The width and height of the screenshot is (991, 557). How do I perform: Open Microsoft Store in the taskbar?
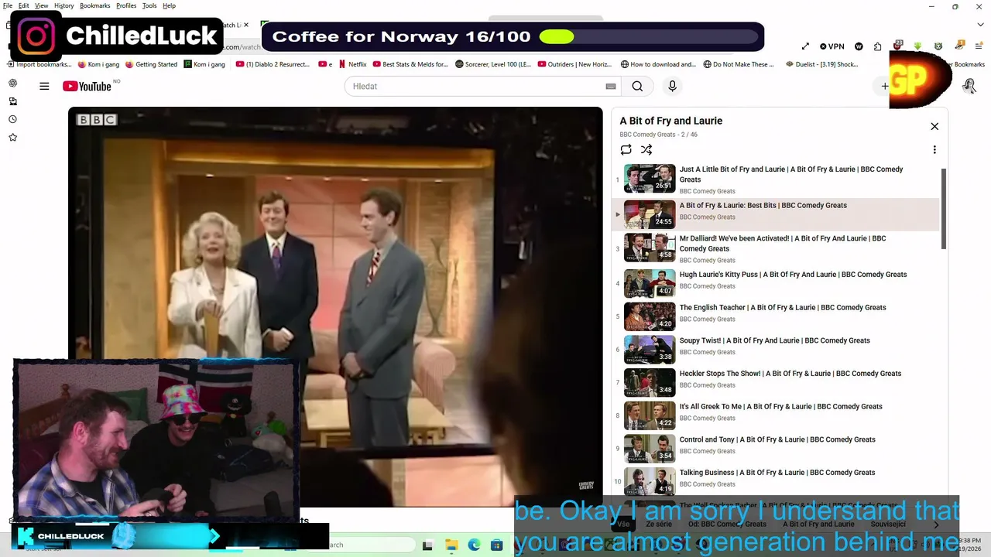(497, 545)
